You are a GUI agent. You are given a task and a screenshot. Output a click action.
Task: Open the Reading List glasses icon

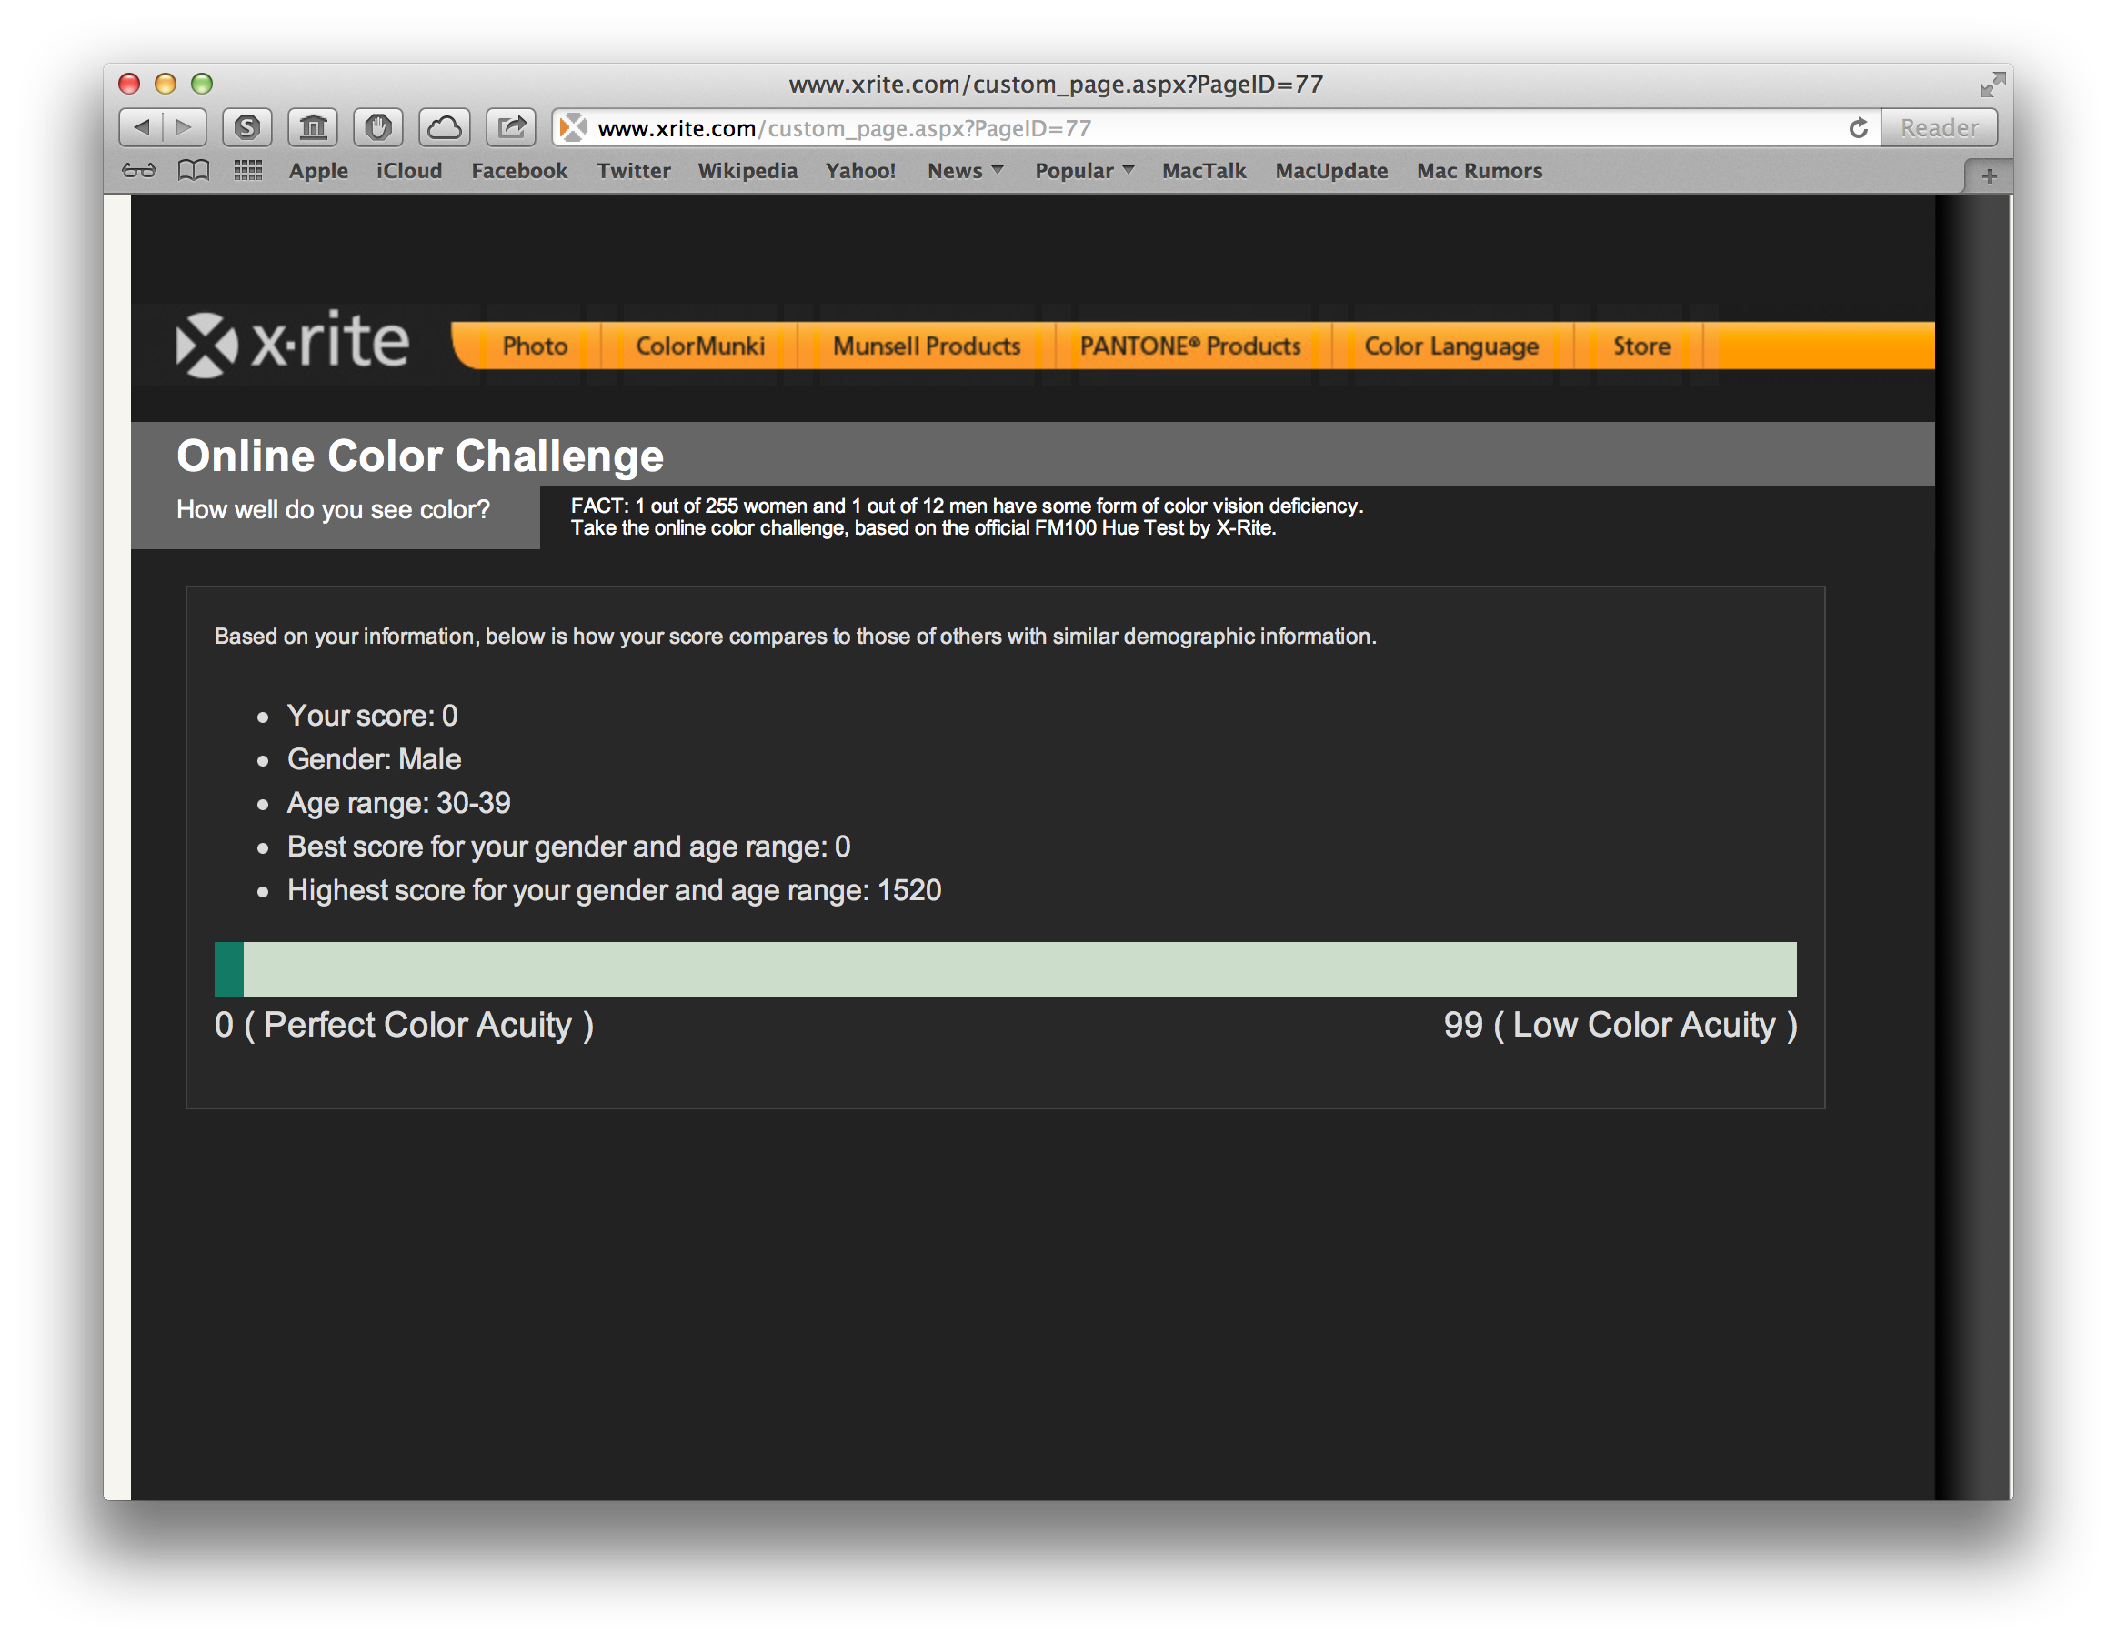point(138,171)
